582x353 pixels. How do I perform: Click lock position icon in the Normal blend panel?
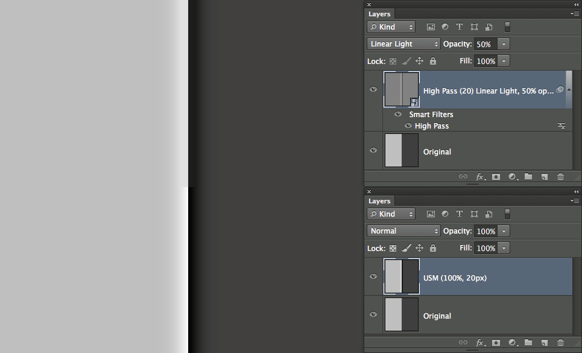click(x=419, y=248)
